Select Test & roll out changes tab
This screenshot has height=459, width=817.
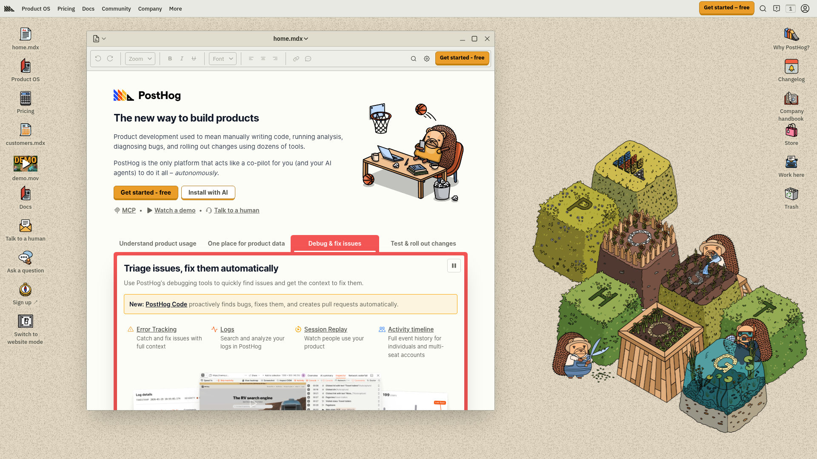pos(423,244)
